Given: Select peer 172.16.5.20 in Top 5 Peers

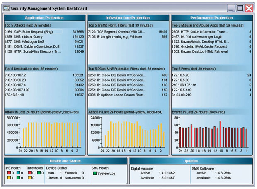Looking at the screenshot, I should tap(182, 75).
